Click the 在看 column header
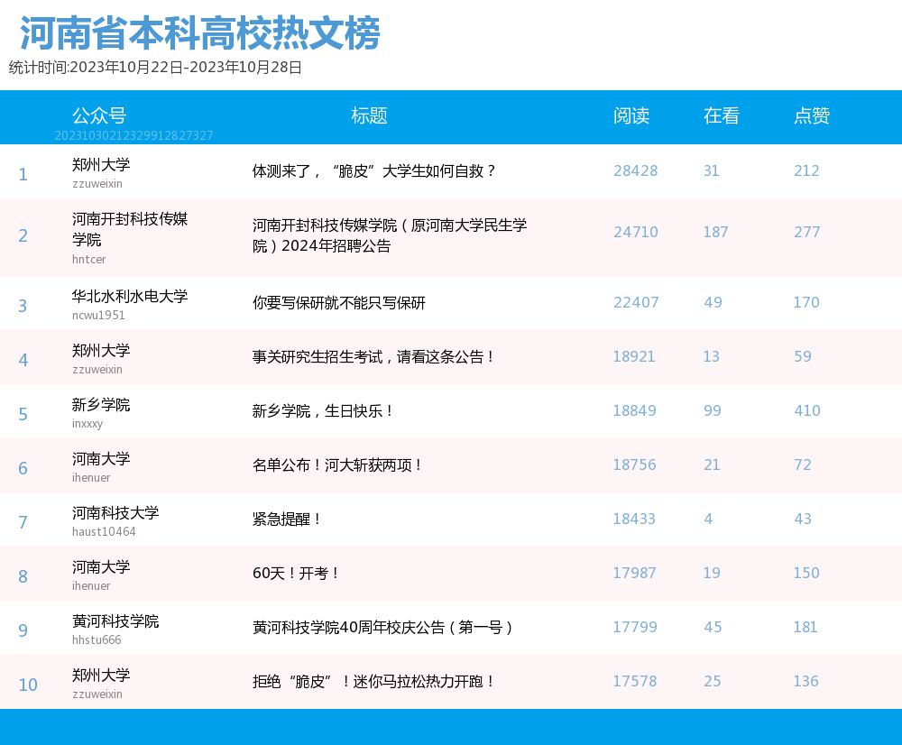 point(722,115)
